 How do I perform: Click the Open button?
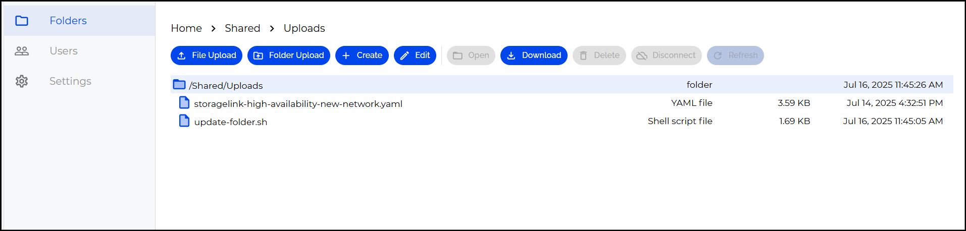click(x=471, y=55)
